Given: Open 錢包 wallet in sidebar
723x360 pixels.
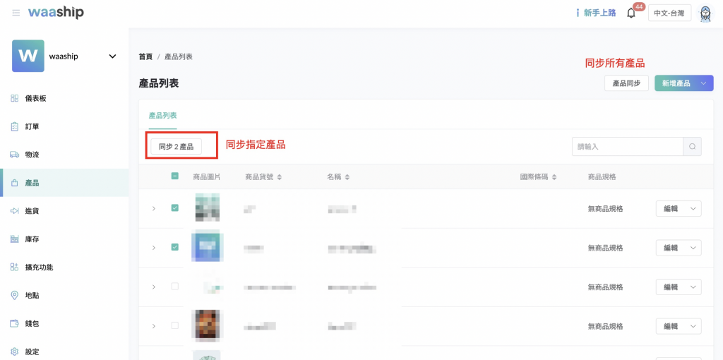Looking at the screenshot, I should pyautogui.click(x=32, y=323).
